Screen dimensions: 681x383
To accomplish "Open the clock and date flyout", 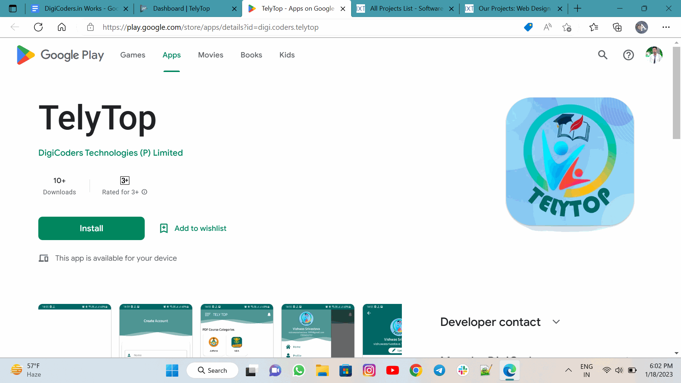I will 659,370.
